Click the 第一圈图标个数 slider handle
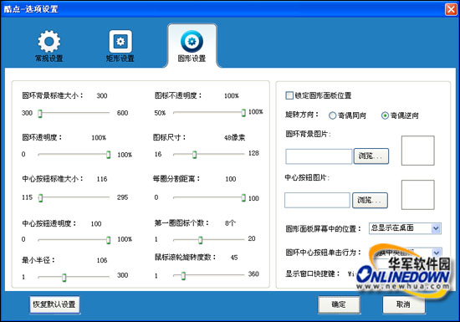The width and height of the screenshot is (460, 322). 201,240
